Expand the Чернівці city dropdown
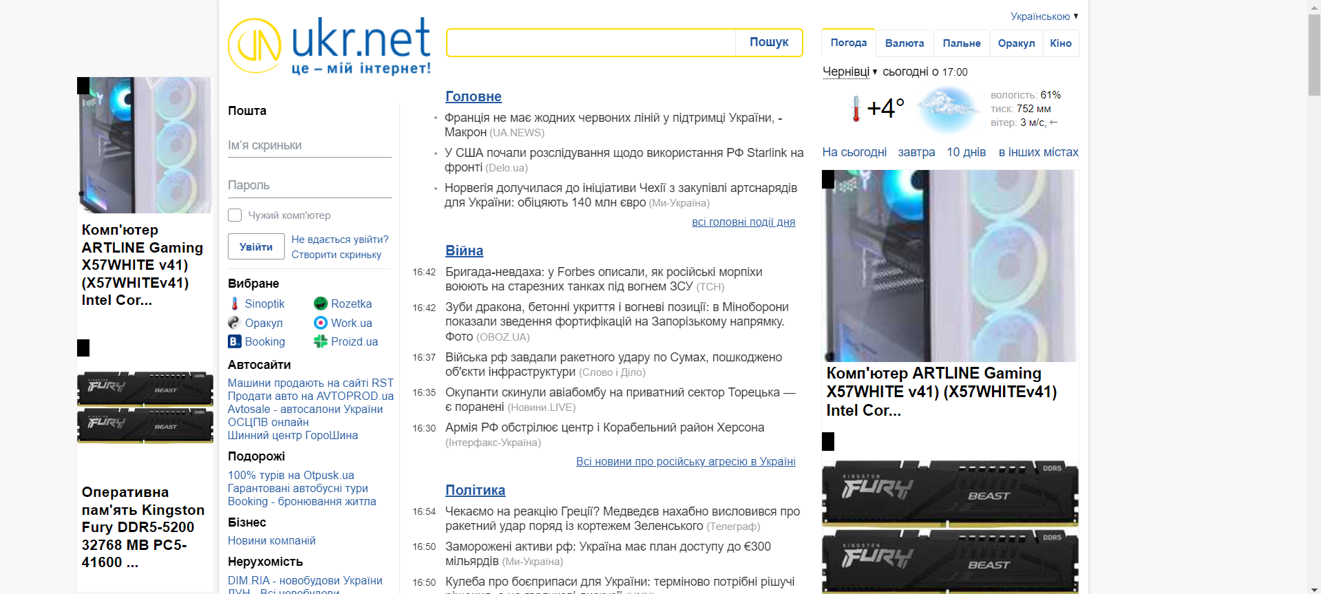The width and height of the screenshot is (1321, 594). 849,72
